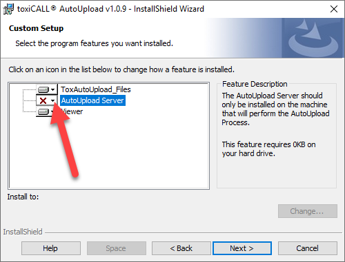The width and height of the screenshot is (345, 262).
Task: Open the Help button
Action: [x=51, y=248]
